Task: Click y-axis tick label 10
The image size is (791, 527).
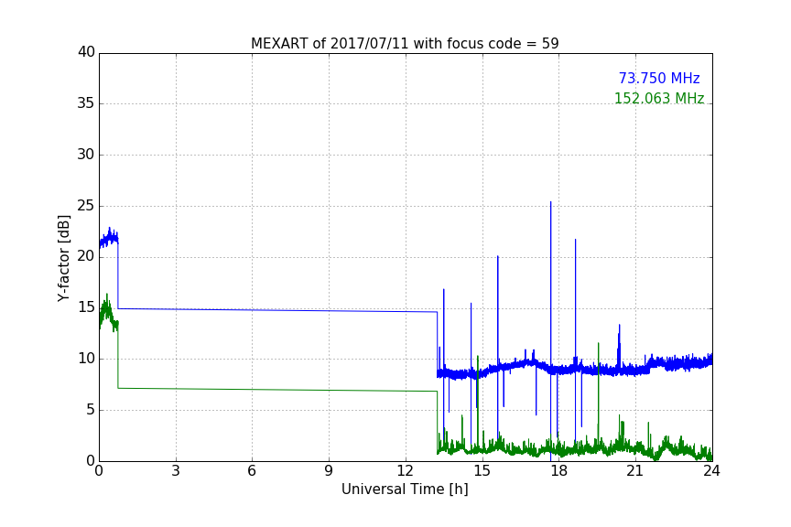Action: [86, 359]
